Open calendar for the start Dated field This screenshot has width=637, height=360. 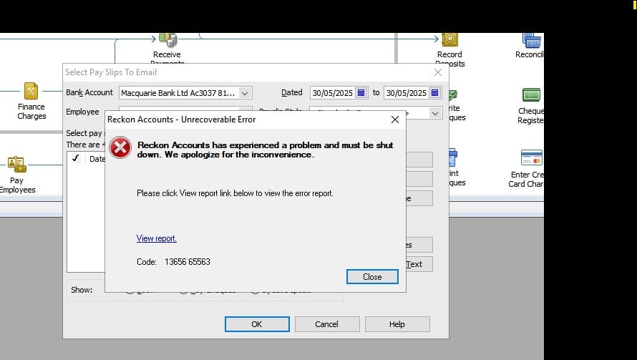tap(361, 92)
